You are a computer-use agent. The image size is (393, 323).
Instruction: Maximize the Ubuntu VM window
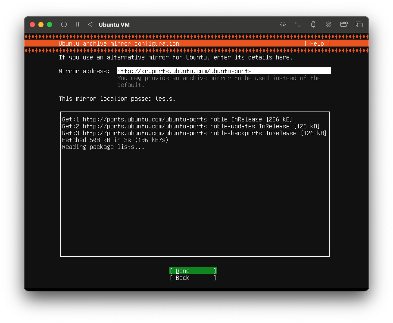click(x=50, y=25)
